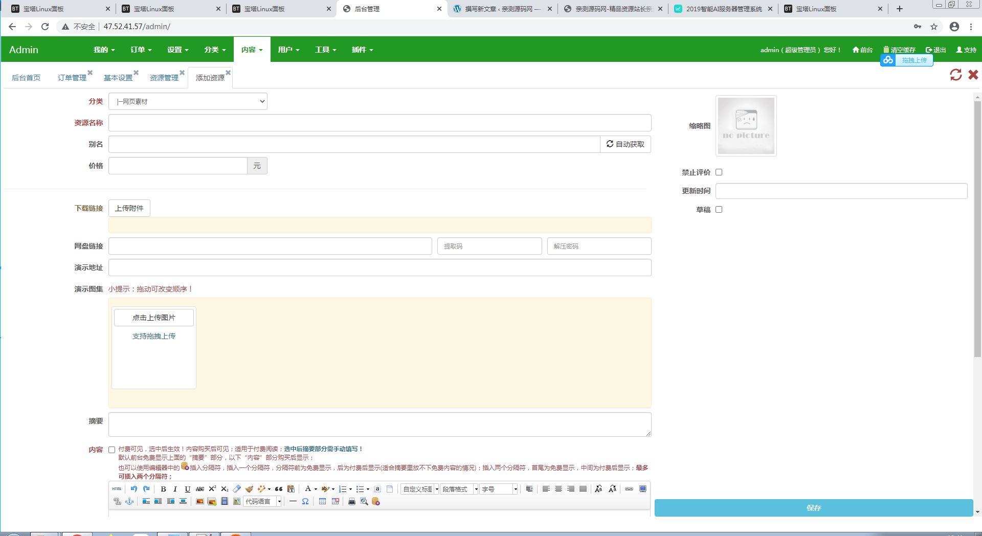
Task: Open the 用户 navigation menu
Action: (288, 50)
